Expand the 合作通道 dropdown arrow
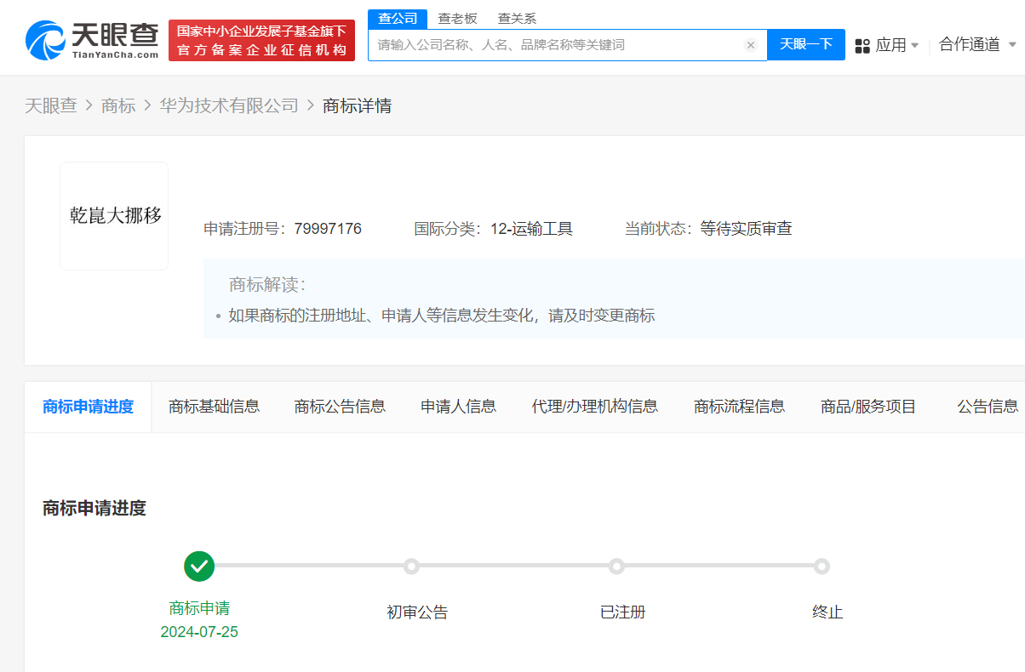Screen dimensions: 1025x672 tap(1014, 45)
